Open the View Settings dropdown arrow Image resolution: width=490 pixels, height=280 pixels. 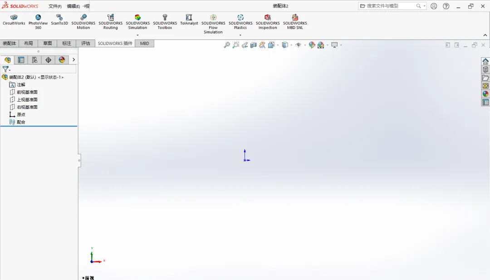[x=341, y=45]
